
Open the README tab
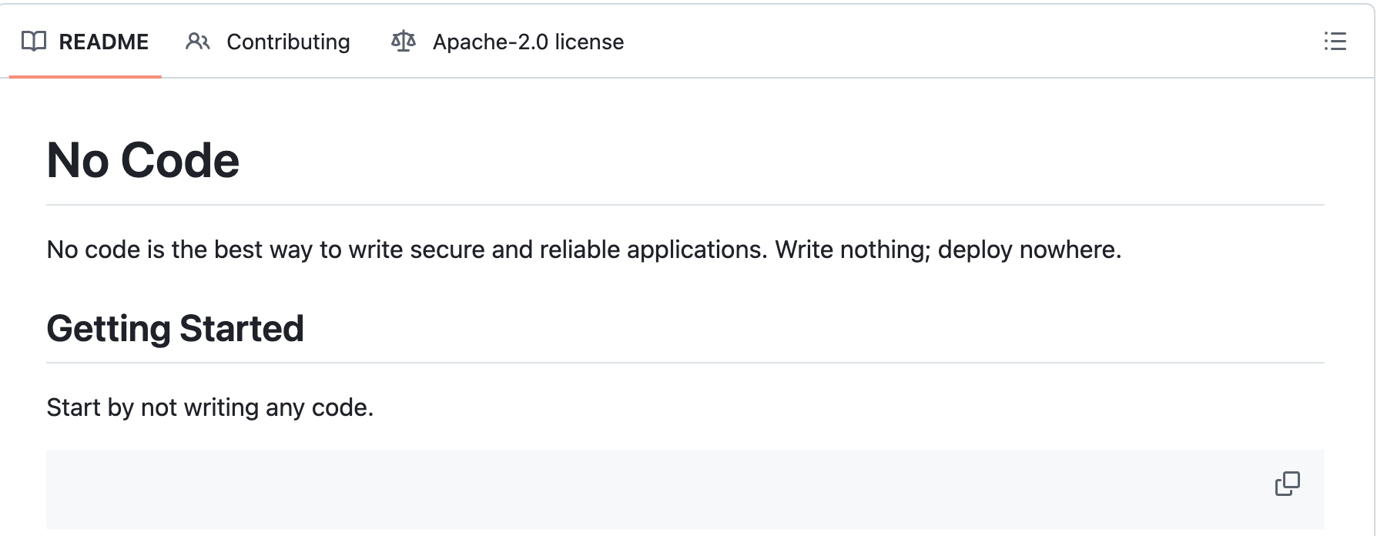pyautogui.click(x=85, y=42)
